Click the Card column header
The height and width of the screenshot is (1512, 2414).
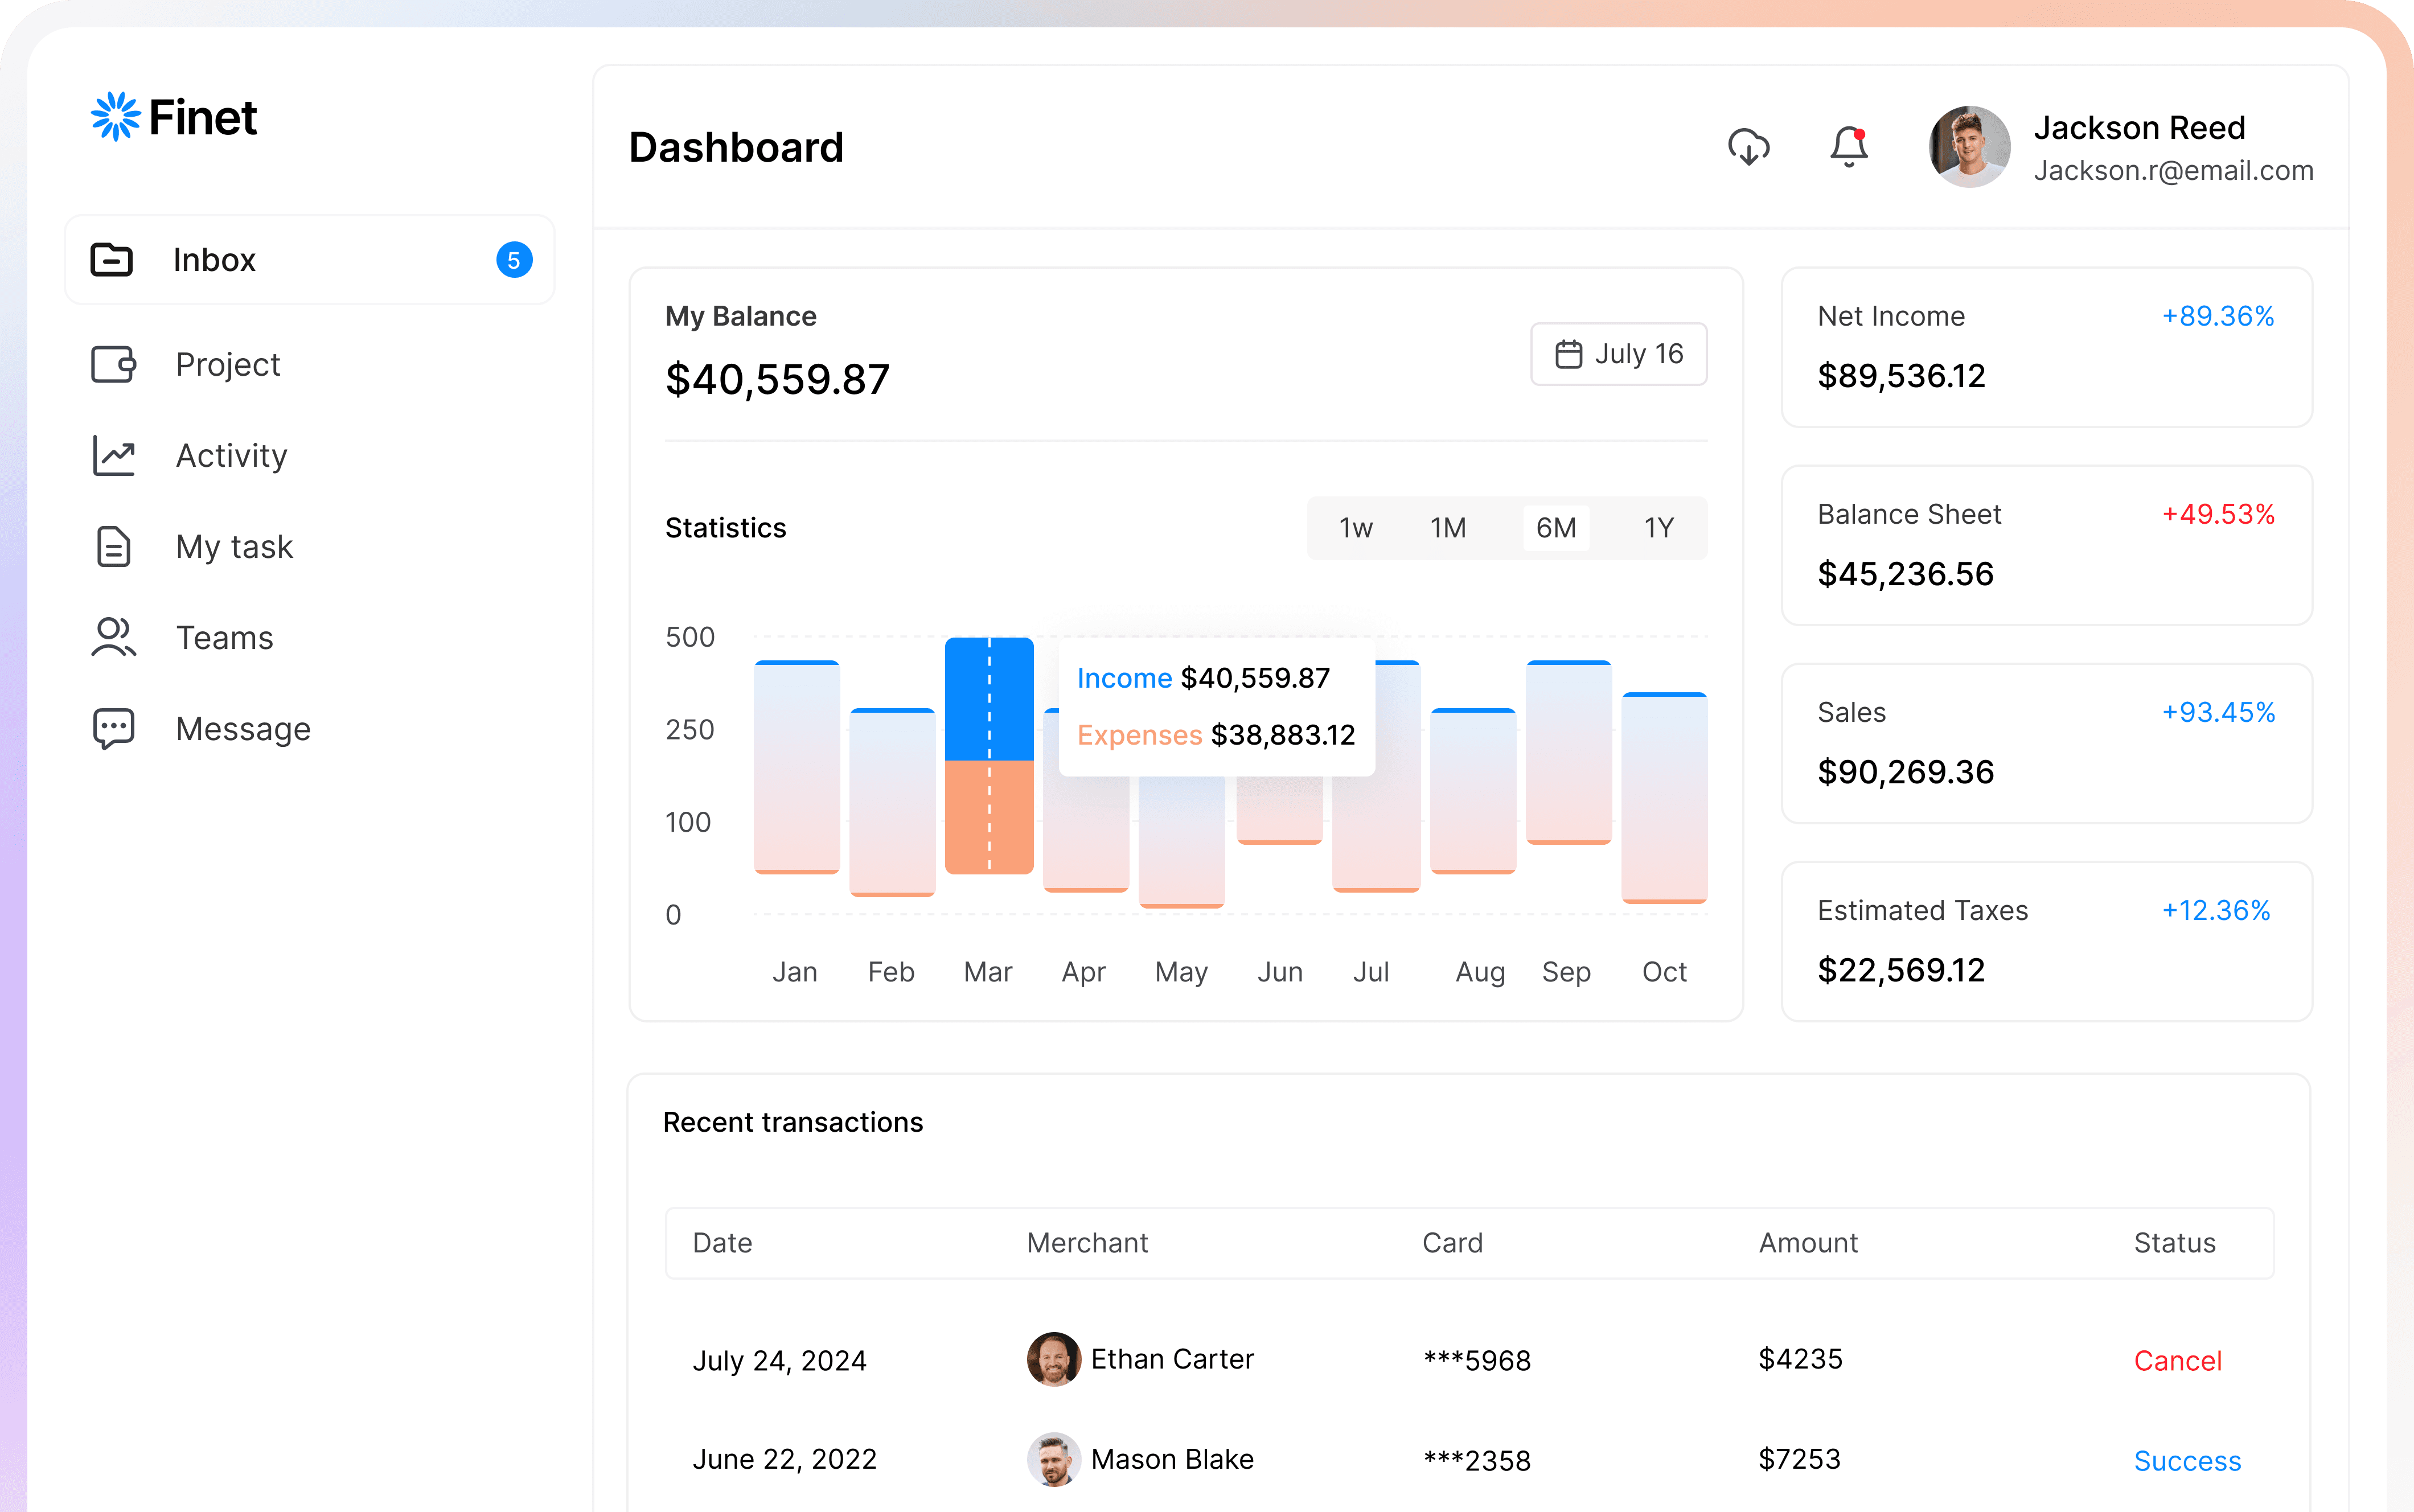coord(1453,1243)
